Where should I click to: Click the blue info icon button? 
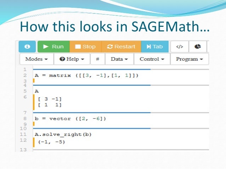[x=27, y=47]
